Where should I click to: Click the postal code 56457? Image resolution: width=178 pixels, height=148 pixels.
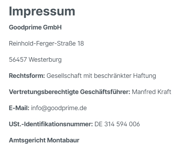pos(18,60)
